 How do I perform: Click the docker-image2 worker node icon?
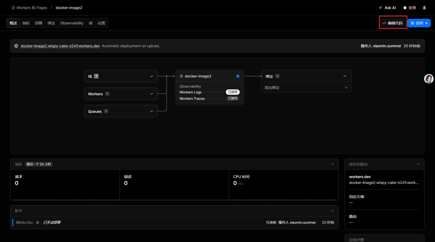click(181, 76)
